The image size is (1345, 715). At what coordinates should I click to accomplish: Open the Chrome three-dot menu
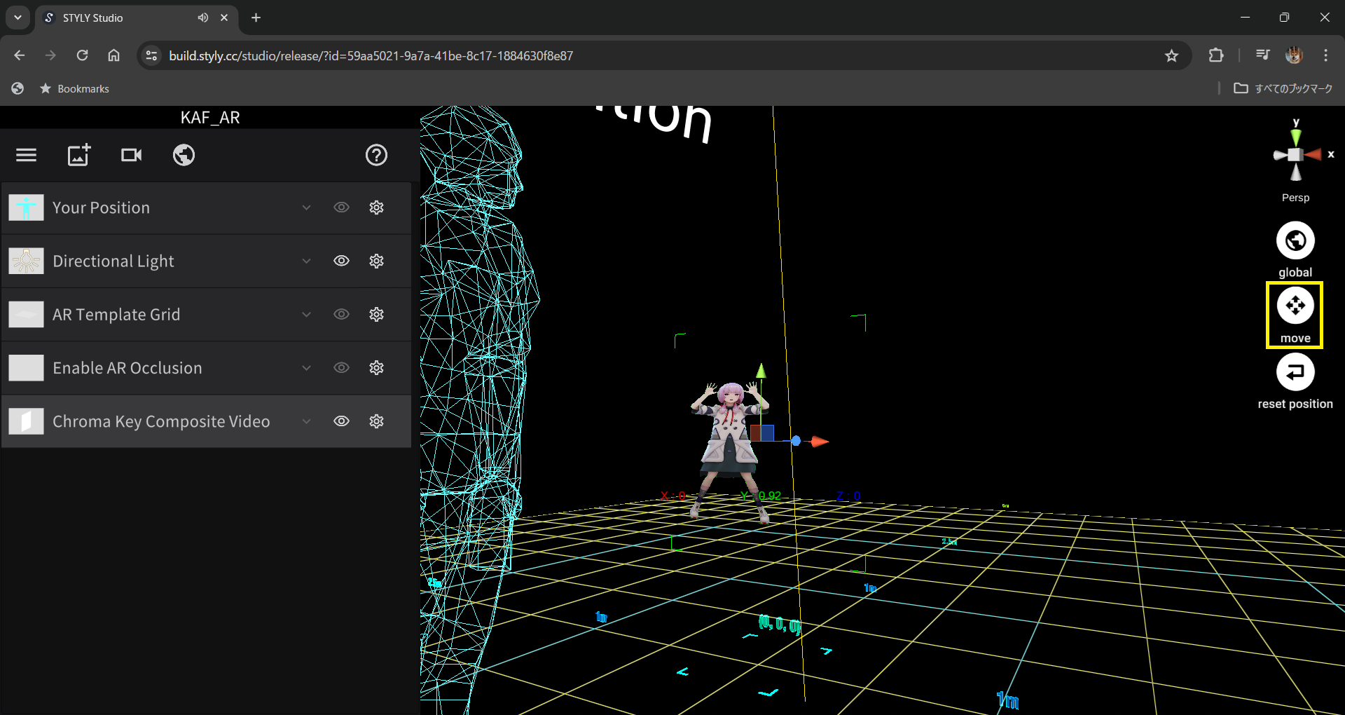click(1325, 55)
